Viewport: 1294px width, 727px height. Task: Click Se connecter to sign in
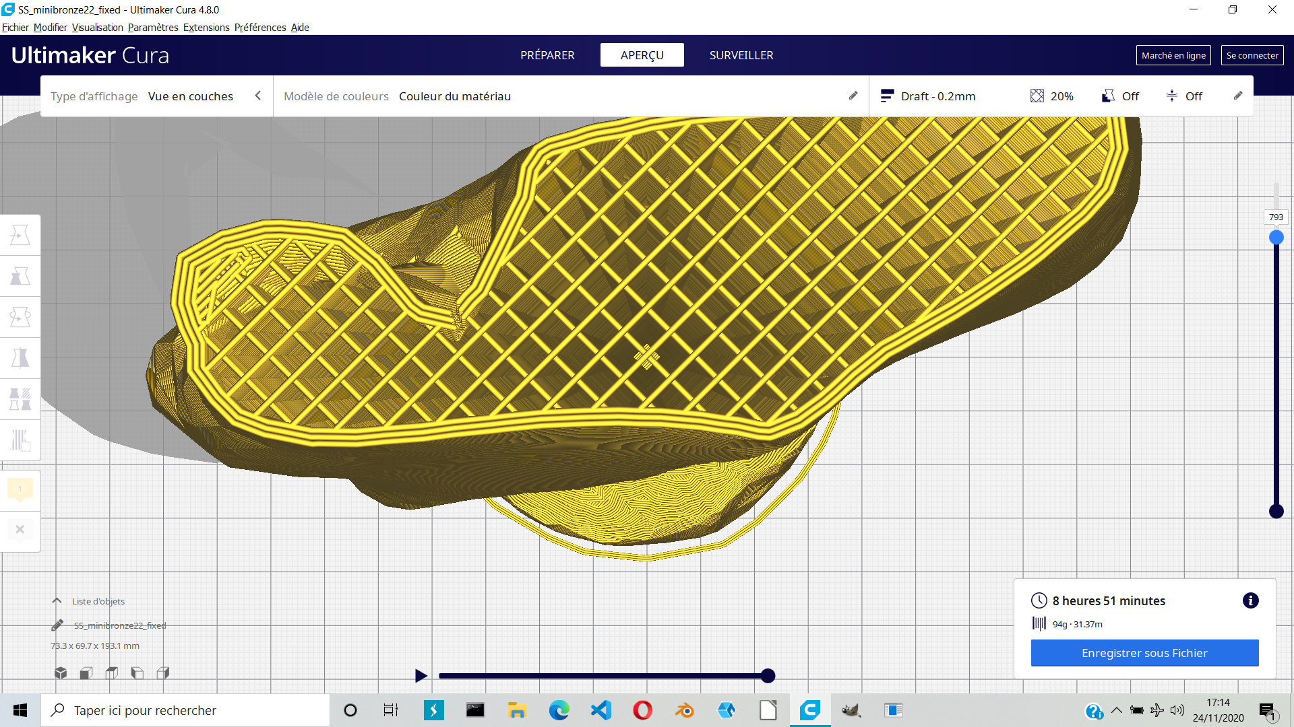1252,55
